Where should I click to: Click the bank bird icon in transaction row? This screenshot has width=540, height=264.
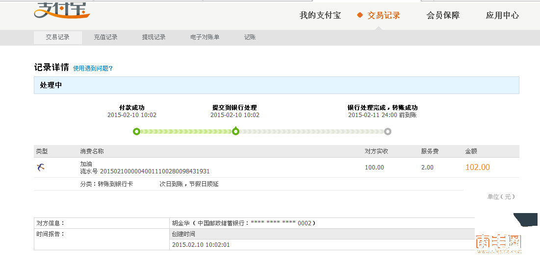pos(41,168)
